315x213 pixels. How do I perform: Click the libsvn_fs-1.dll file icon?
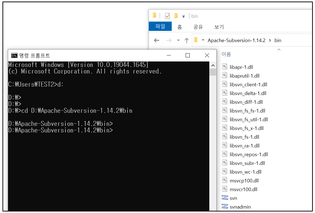(x=225, y=137)
